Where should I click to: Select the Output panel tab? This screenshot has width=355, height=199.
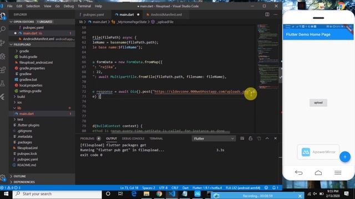click(x=111, y=139)
